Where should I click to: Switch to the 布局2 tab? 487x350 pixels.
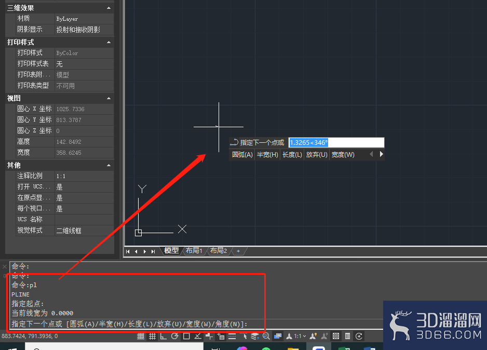[x=219, y=251]
